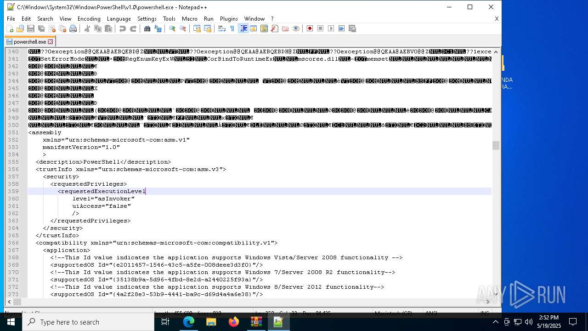Click the Zoom In toolbar icon
This screenshot has height=331, width=588.
(x=172, y=29)
